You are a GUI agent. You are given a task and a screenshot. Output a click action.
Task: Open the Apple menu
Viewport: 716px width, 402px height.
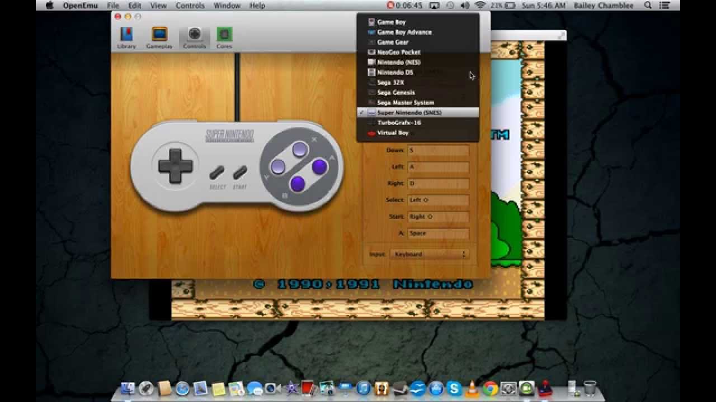coord(49,6)
